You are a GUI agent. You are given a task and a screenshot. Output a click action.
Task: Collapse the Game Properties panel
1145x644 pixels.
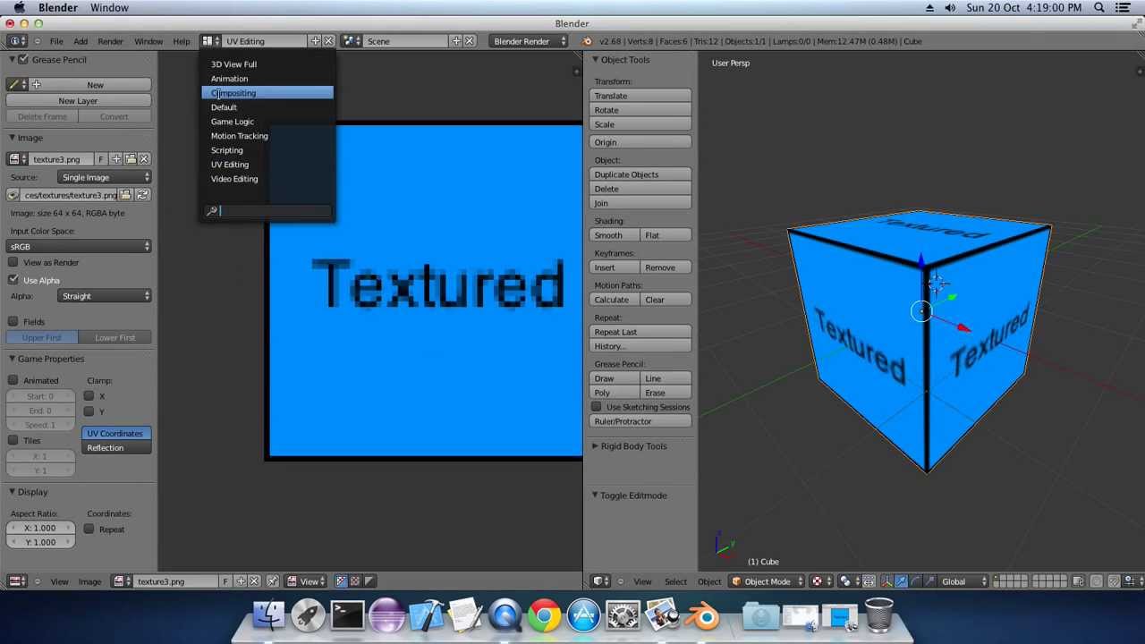pyautogui.click(x=13, y=359)
